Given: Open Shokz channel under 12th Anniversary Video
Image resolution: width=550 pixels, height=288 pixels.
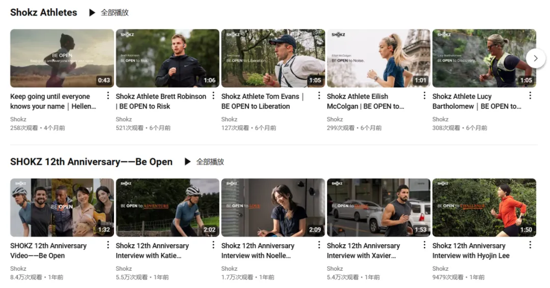Looking at the screenshot, I should pos(18,268).
